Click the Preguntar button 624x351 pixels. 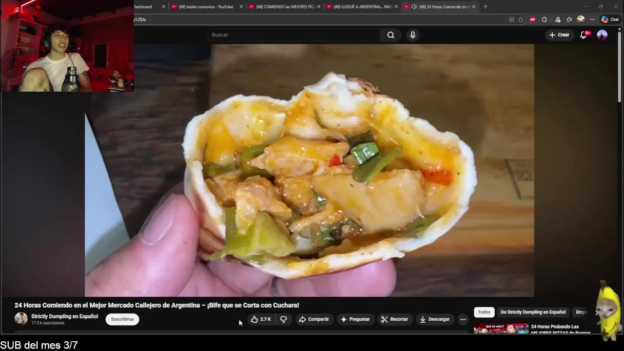355,319
